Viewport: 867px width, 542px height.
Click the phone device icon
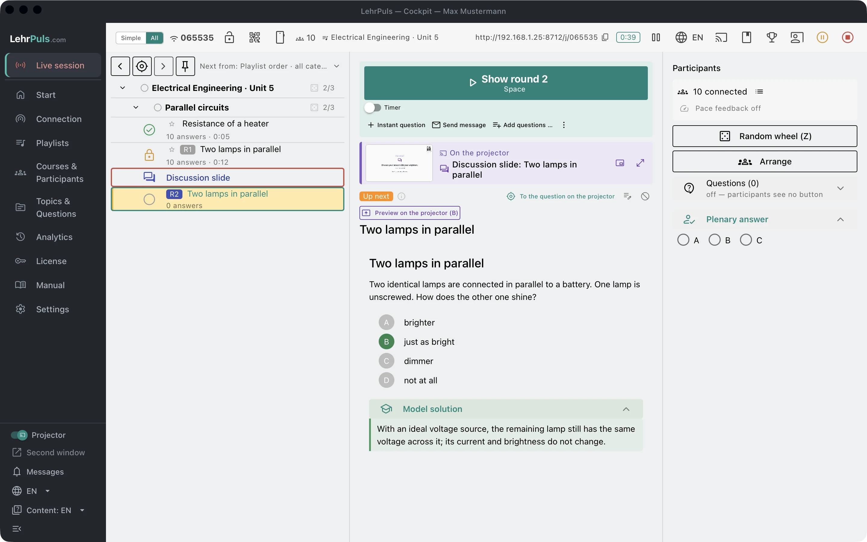click(280, 37)
